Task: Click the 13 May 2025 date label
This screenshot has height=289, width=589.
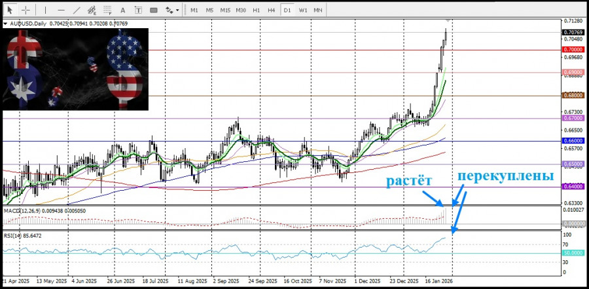Action: pyautogui.click(x=52, y=282)
